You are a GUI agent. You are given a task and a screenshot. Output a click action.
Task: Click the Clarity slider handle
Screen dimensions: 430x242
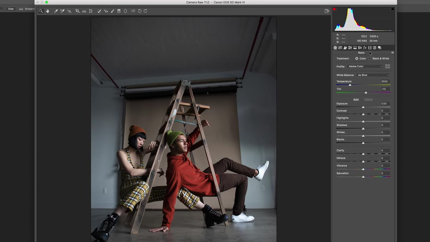pos(363,154)
